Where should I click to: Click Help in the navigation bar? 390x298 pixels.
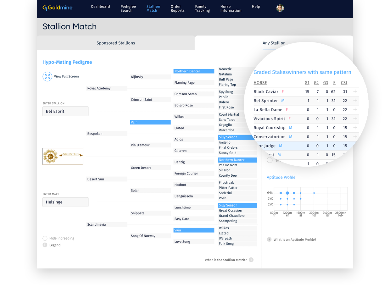[x=256, y=7]
